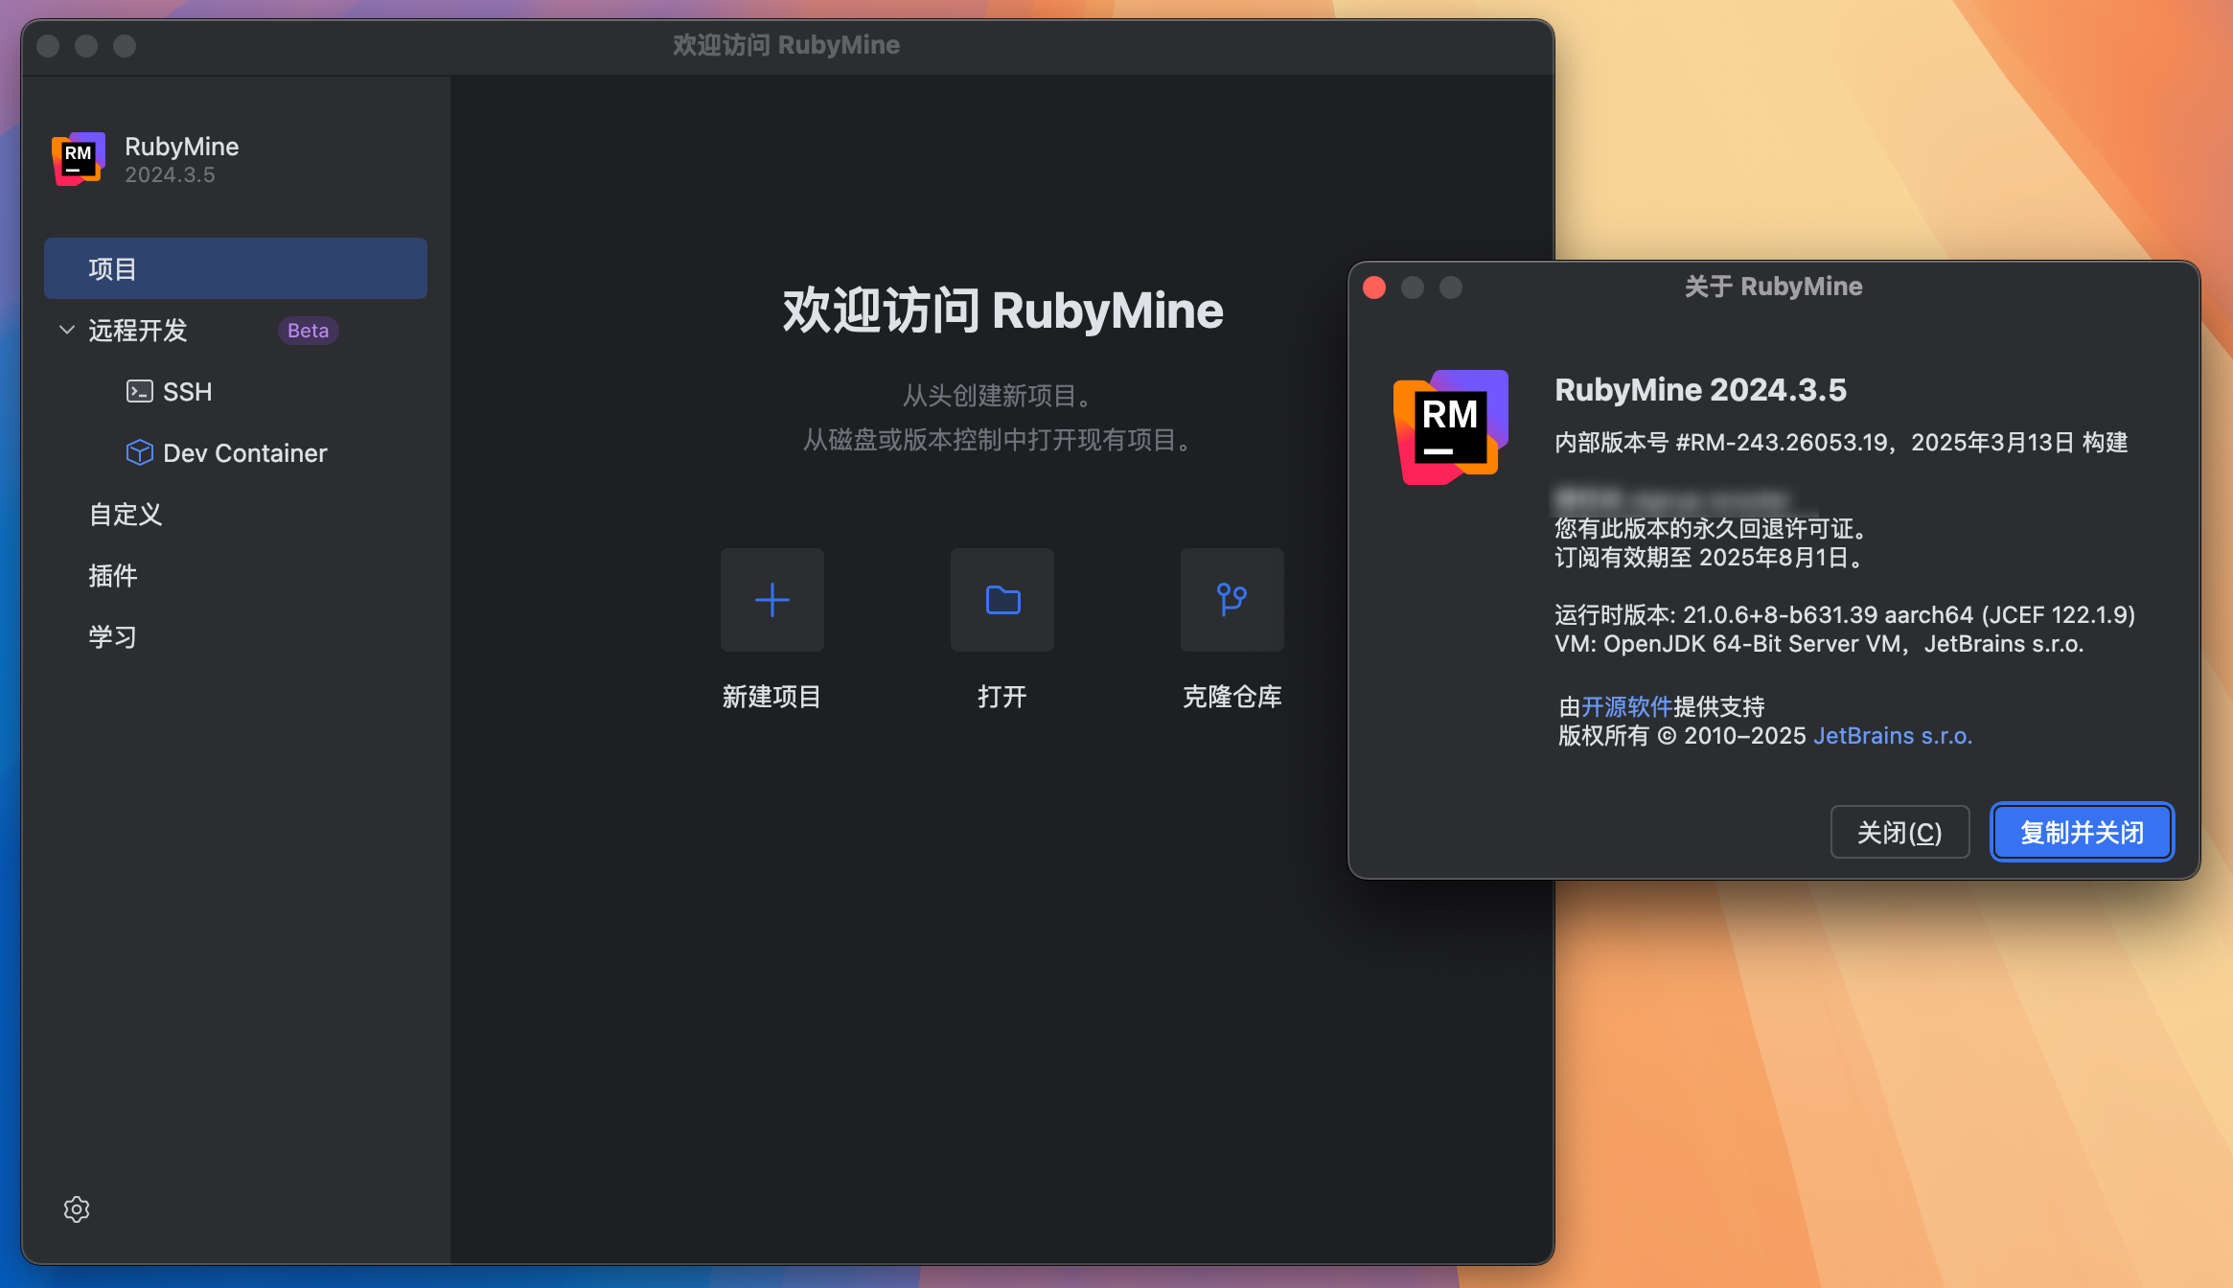Click the 新建项目 label
The width and height of the screenshot is (2233, 1288).
click(771, 697)
